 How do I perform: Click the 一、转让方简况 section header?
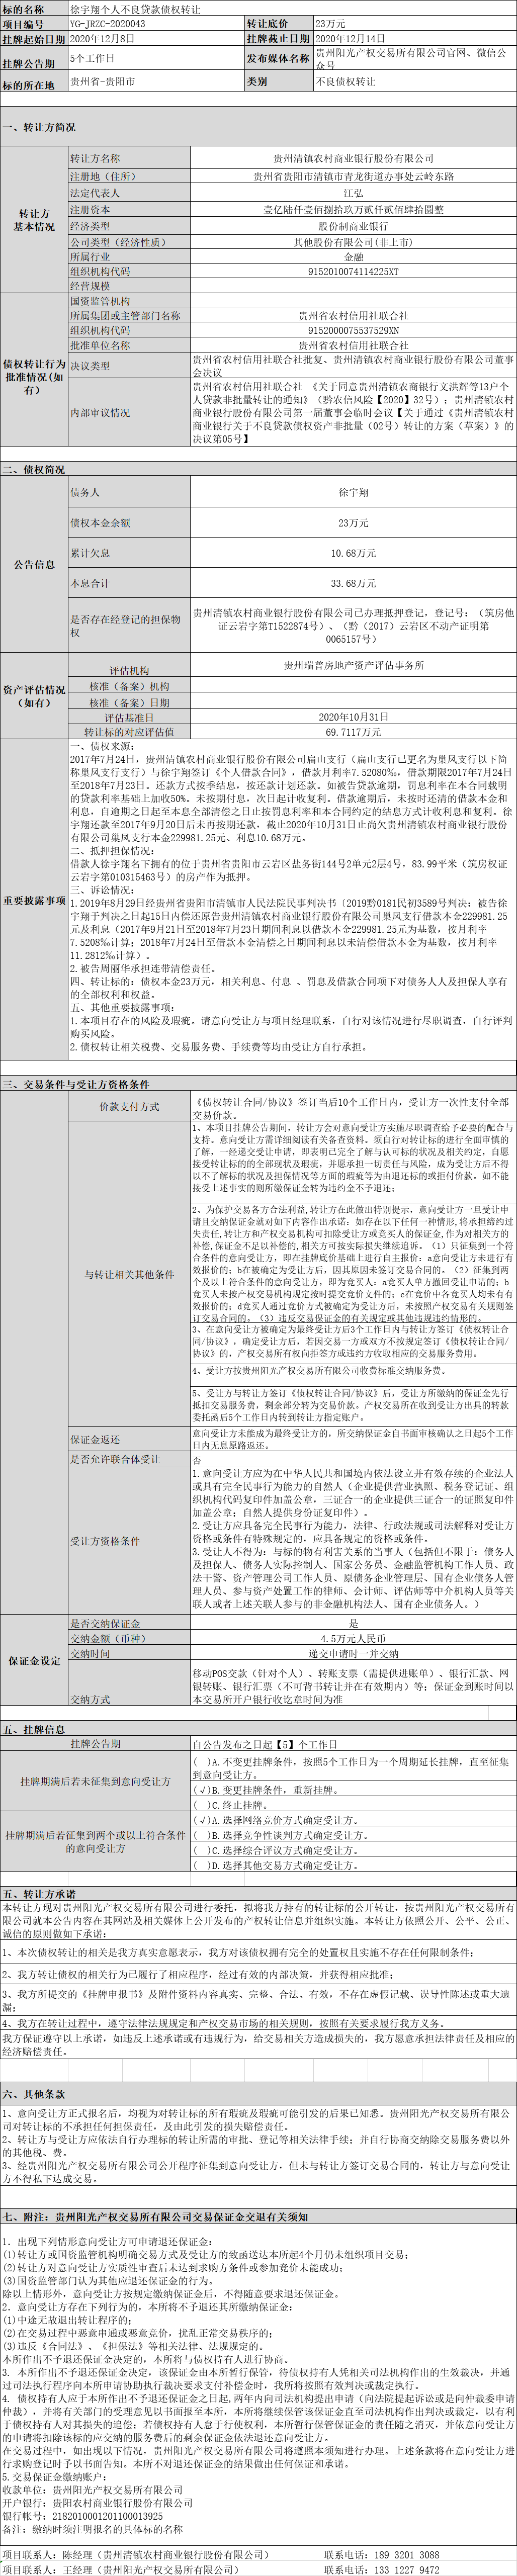point(39,128)
